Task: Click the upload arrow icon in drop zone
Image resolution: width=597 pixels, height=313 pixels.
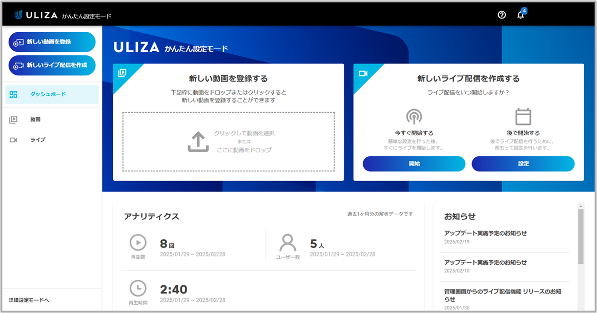Action: (198, 142)
